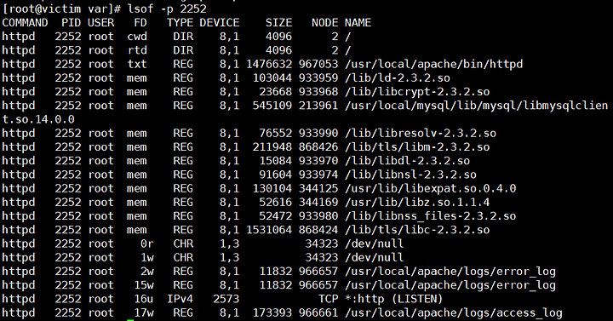Click the TYPE column header

pos(180,23)
